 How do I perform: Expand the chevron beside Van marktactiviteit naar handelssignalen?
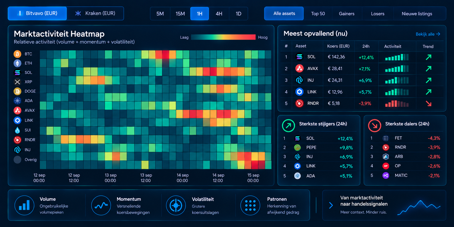[331, 205]
